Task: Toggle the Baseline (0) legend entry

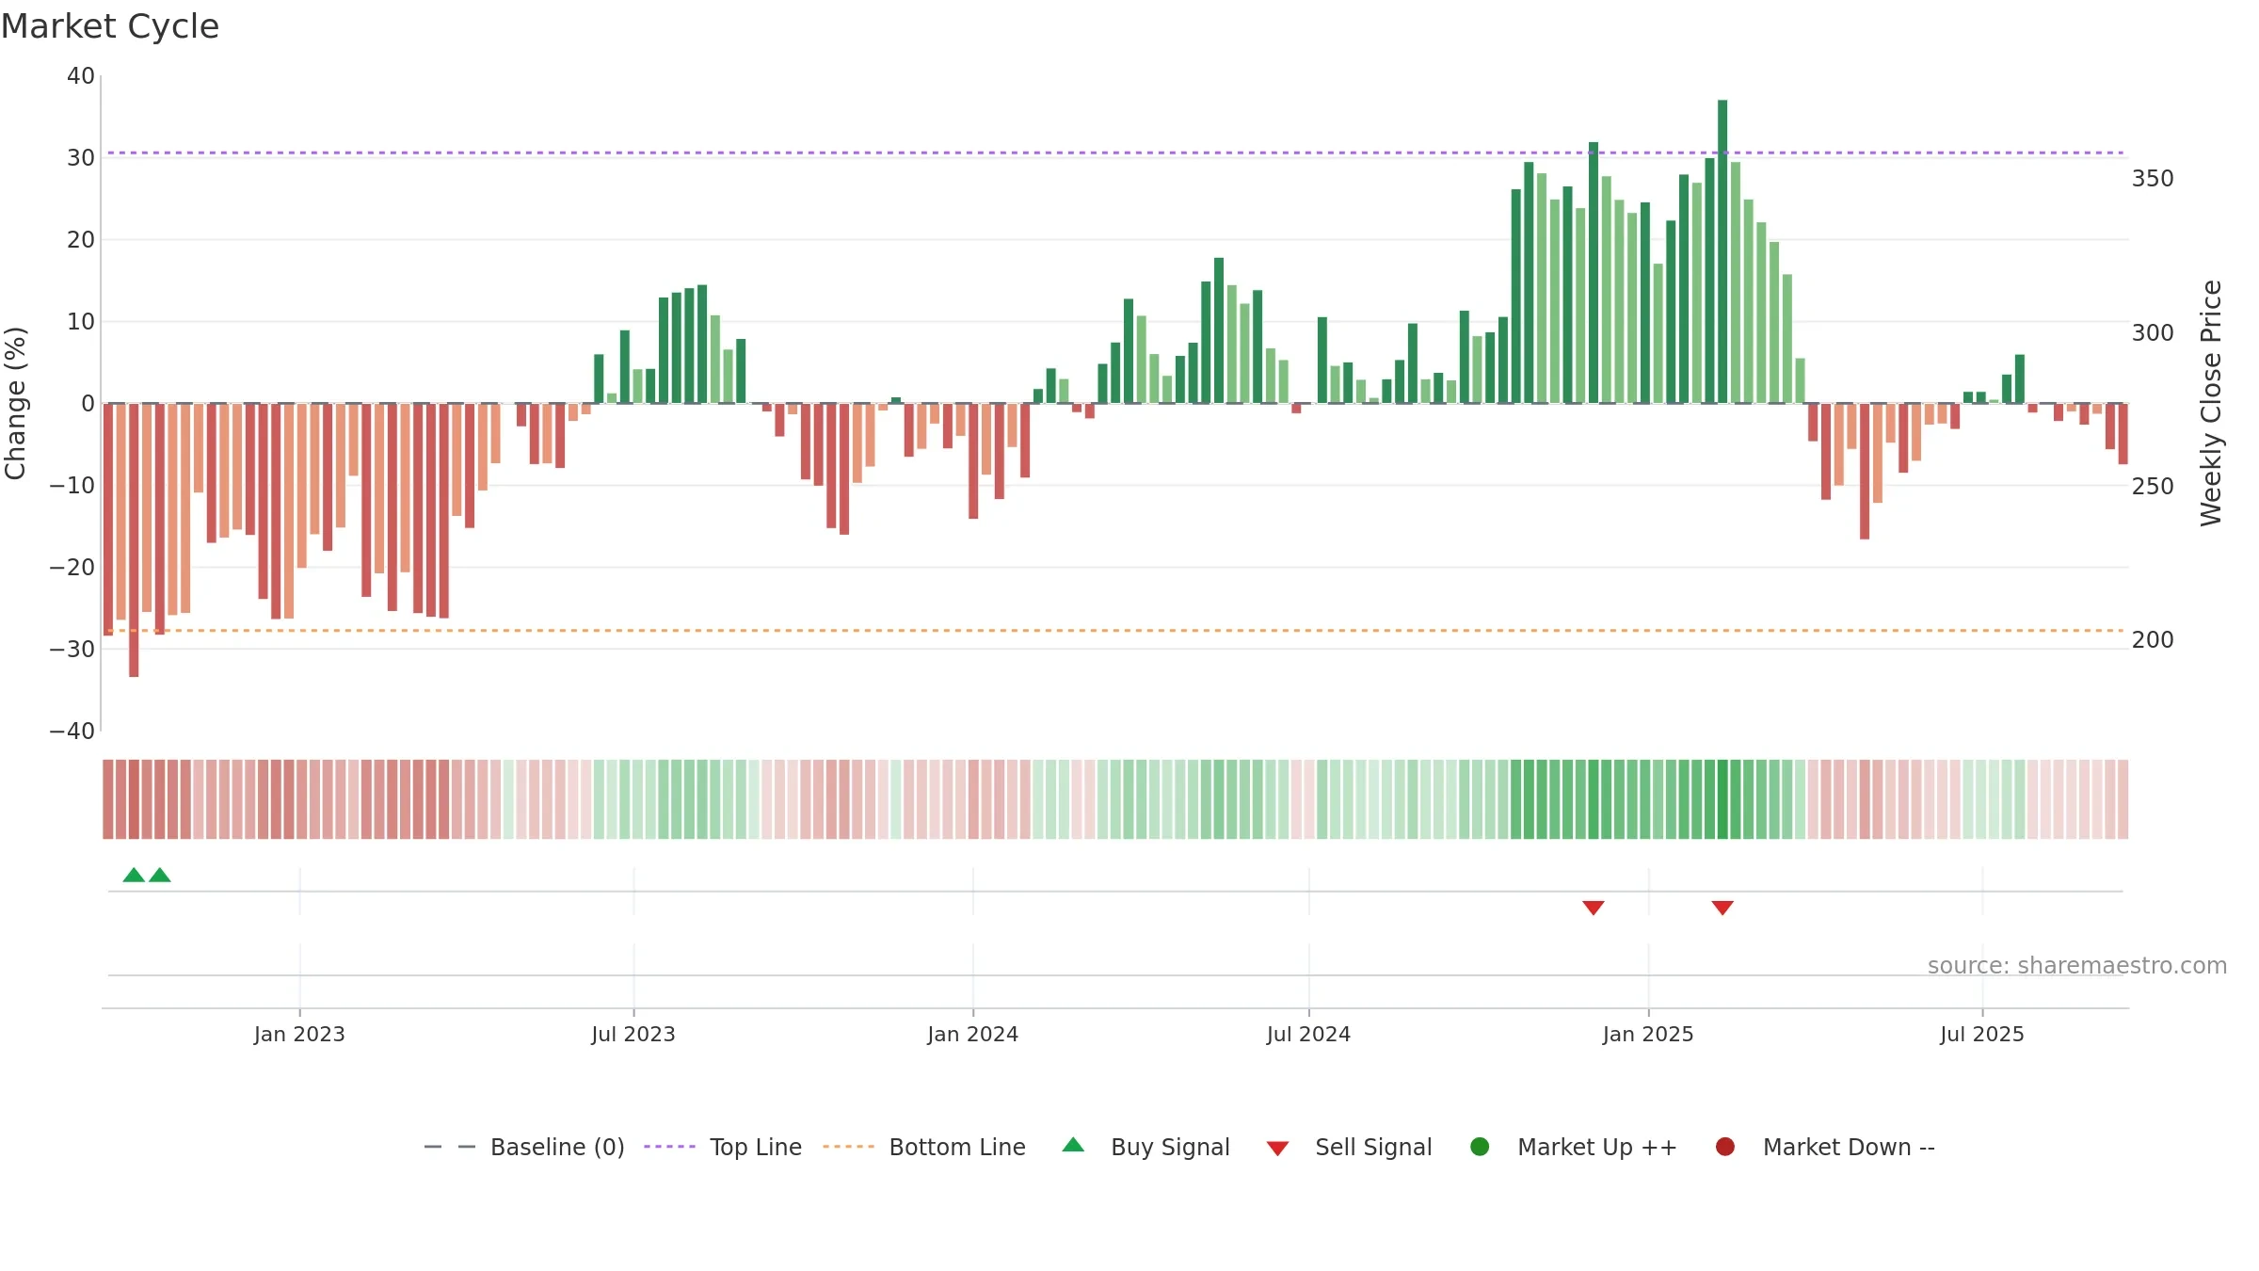Action: pyautogui.click(x=524, y=1147)
